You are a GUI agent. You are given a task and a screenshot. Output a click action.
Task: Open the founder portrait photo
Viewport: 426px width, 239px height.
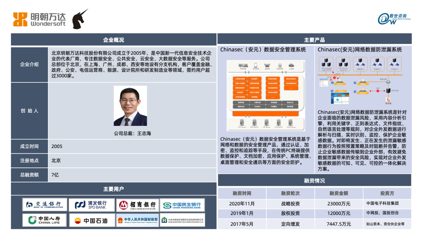[x=131, y=106]
